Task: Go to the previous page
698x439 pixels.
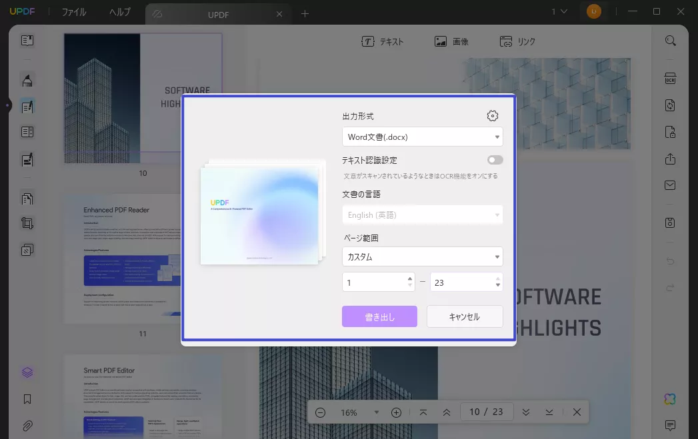Action: (447, 412)
